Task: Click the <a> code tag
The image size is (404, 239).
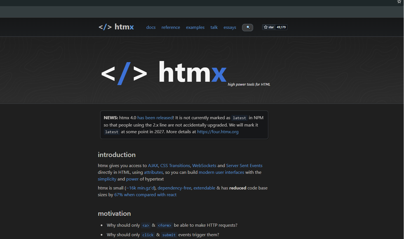Action: [x=146, y=226]
